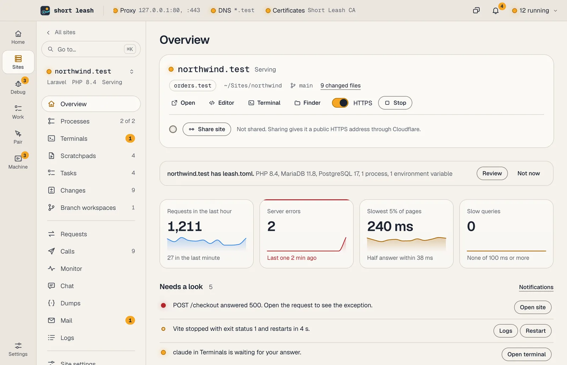Screen dimensions: 567x365
Task: Open the Debug section icon
Action: 18,84
